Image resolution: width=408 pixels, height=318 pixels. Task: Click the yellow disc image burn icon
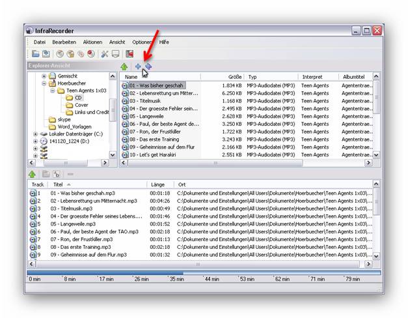[70, 54]
